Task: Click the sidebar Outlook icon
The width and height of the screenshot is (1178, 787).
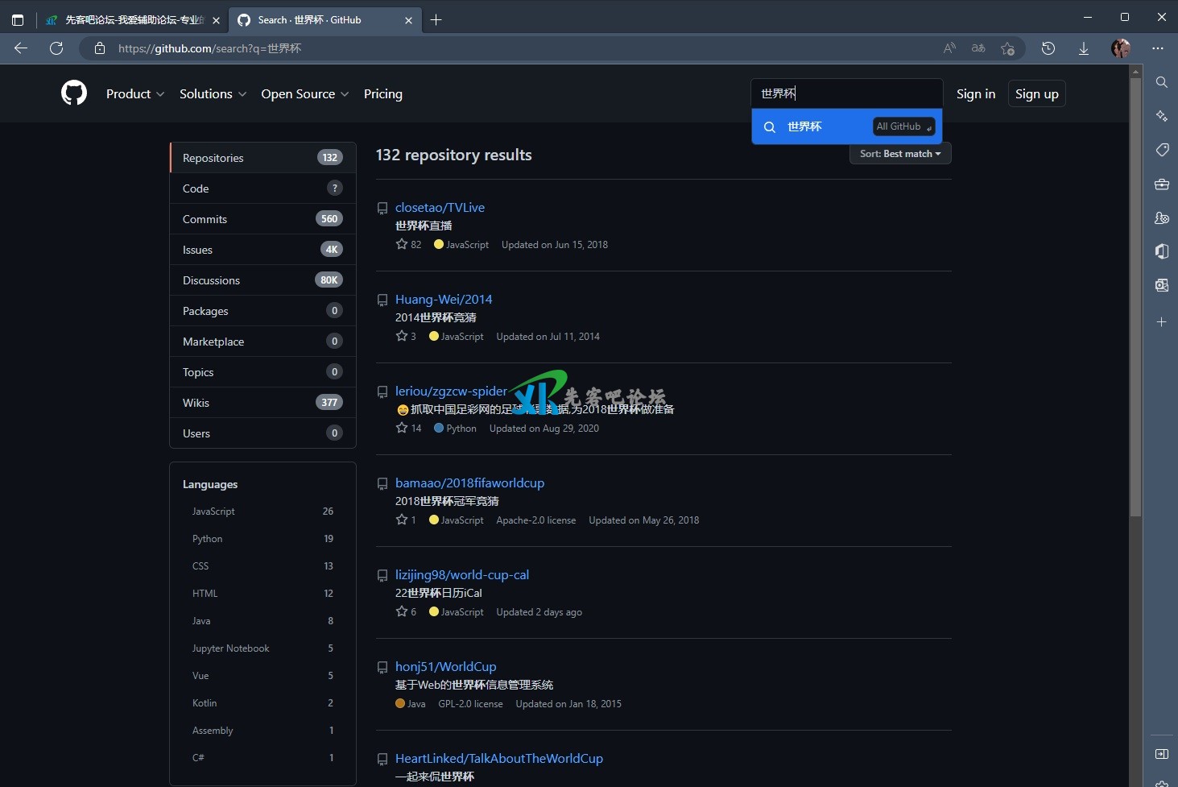Action: coord(1161,285)
